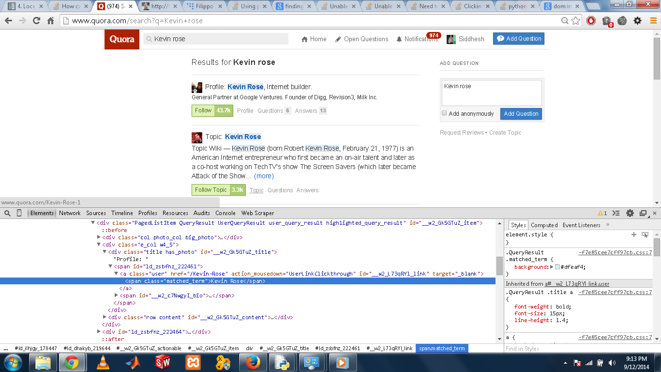The width and height of the screenshot is (661, 372).
Task: Switch to the Network tab in DevTools
Action: click(70, 213)
